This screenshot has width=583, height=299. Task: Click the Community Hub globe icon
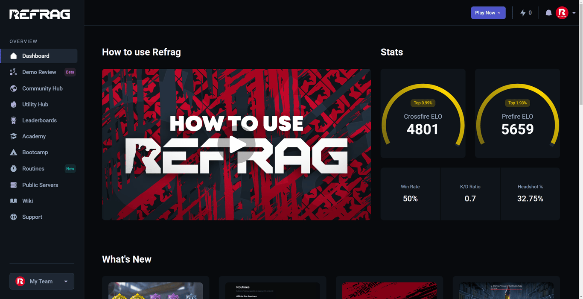pyautogui.click(x=14, y=88)
